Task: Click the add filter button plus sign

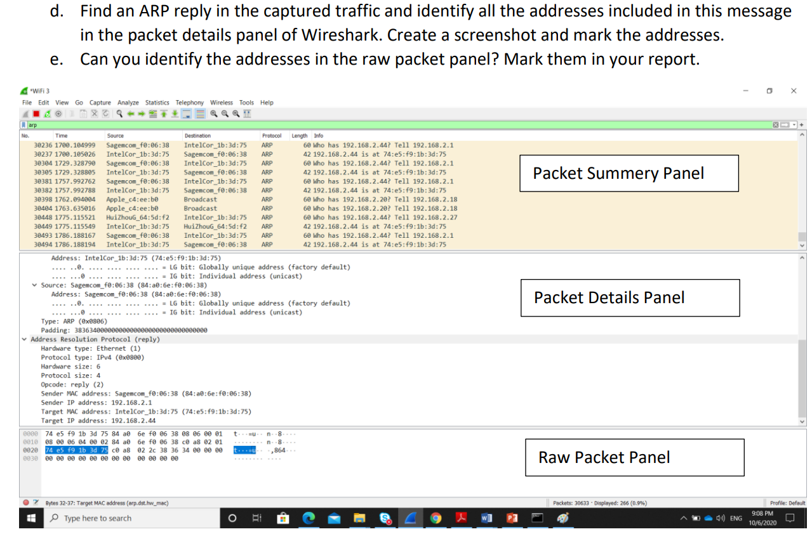Action: [x=802, y=124]
